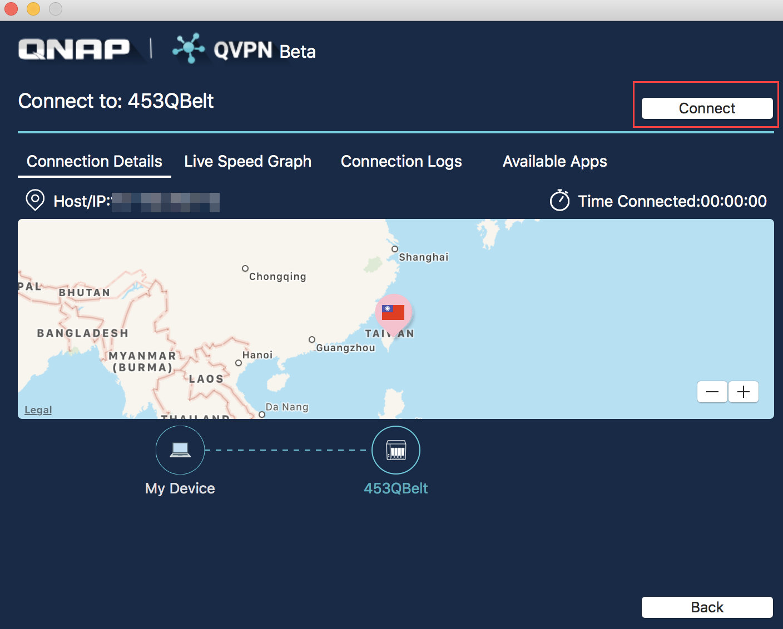Click the Time Connected stopwatch icon
This screenshot has width=783, height=629.
[x=560, y=201]
